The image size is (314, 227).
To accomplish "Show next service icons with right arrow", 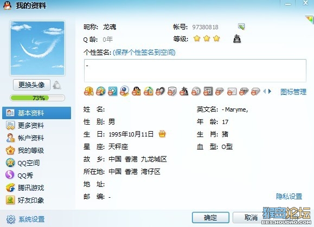I will [x=270, y=92].
